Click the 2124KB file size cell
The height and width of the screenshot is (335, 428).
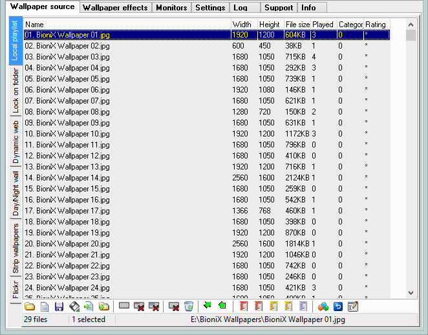[297, 178]
